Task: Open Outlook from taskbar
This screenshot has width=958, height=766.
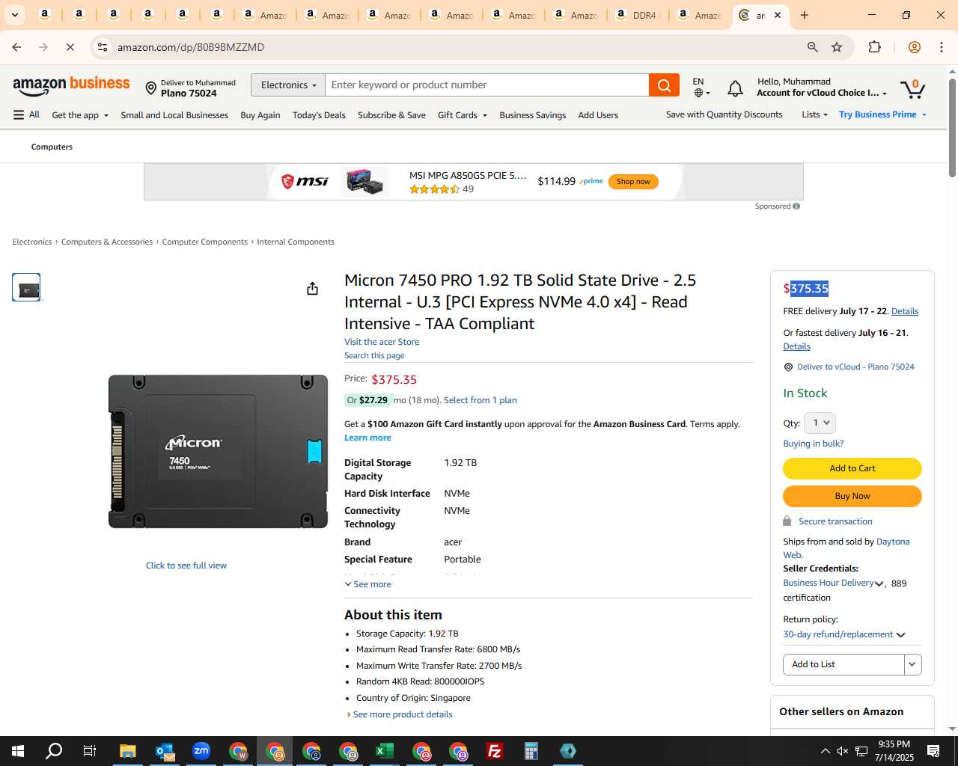Action: pyautogui.click(x=165, y=751)
